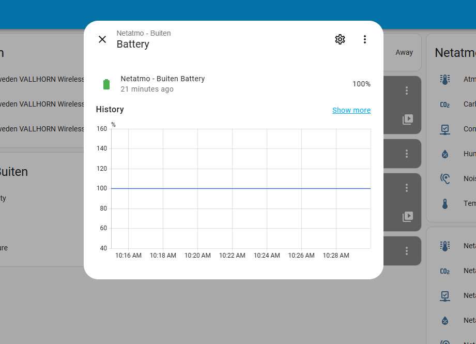Open the dialog's three-dot overflow menu

[365, 39]
